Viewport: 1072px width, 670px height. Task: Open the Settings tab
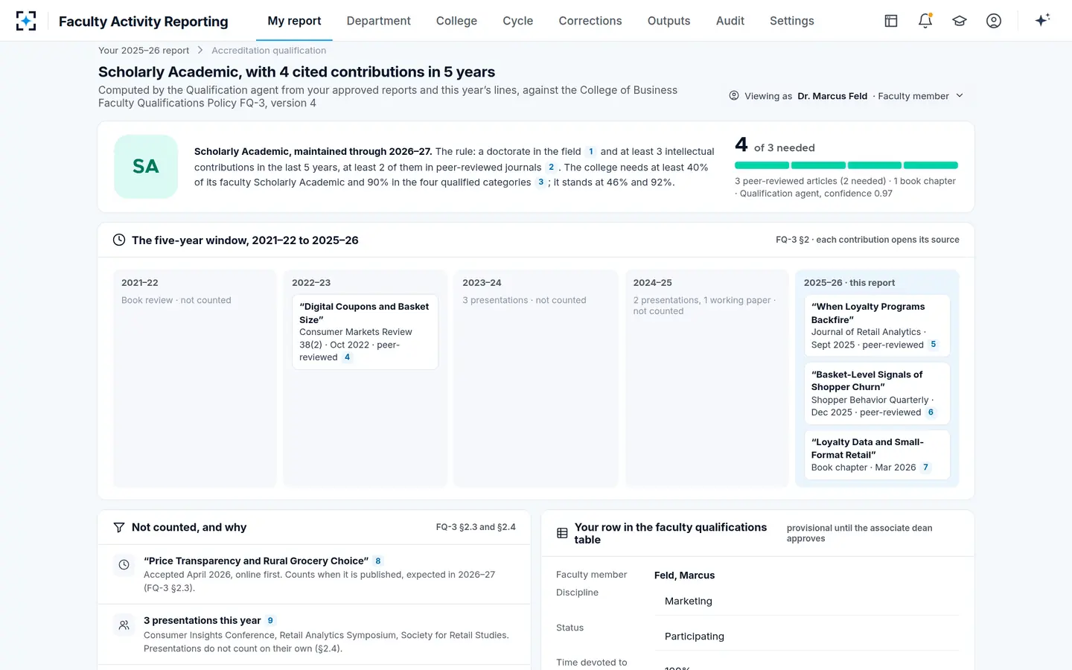792,21
